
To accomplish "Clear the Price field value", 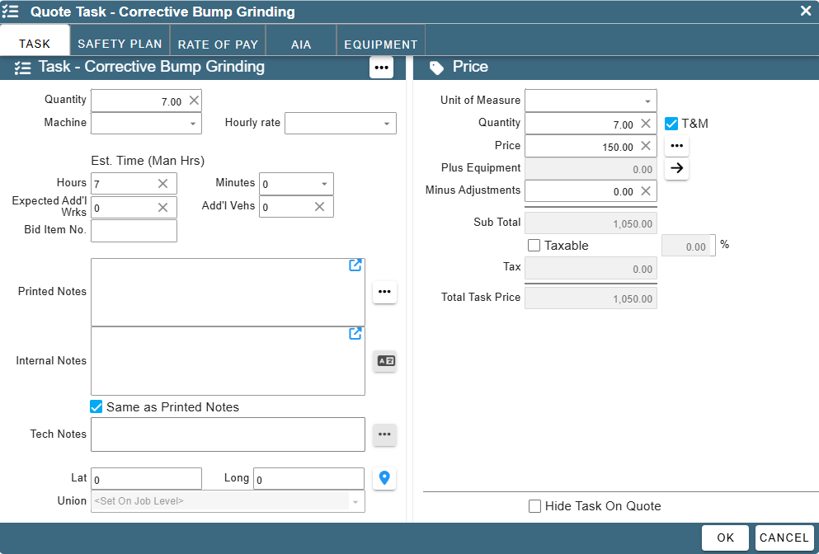I will 646,146.
